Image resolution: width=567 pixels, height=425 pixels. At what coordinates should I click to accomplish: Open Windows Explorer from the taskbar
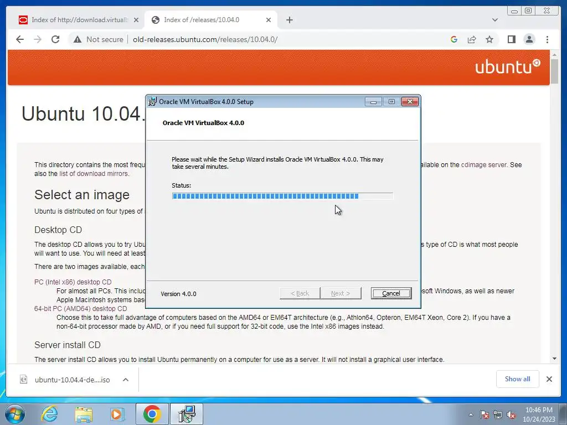click(x=84, y=414)
